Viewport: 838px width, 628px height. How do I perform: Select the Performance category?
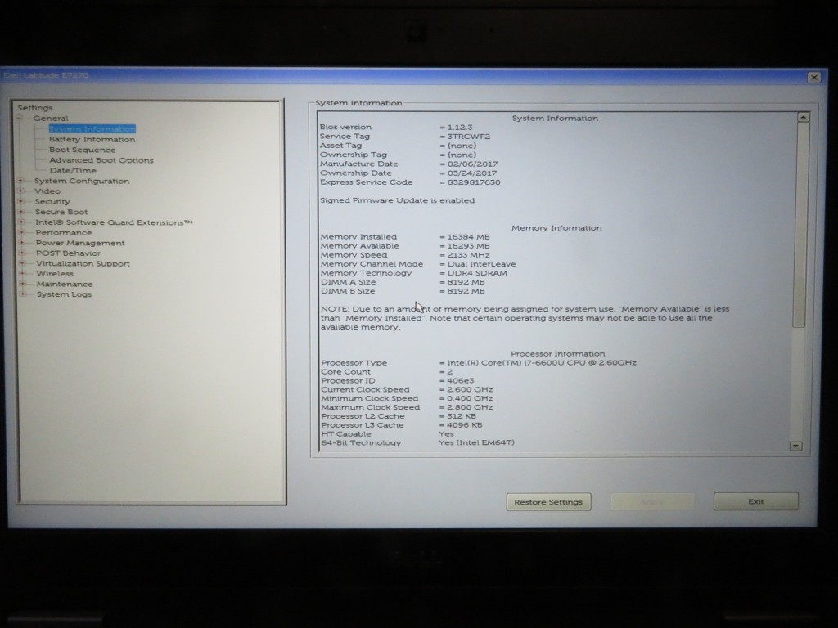point(64,233)
